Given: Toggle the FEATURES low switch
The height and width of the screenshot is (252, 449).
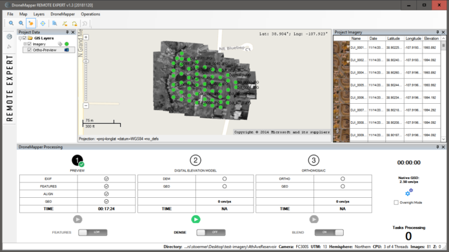Looking at the screenshot, I should pos(93,232).
